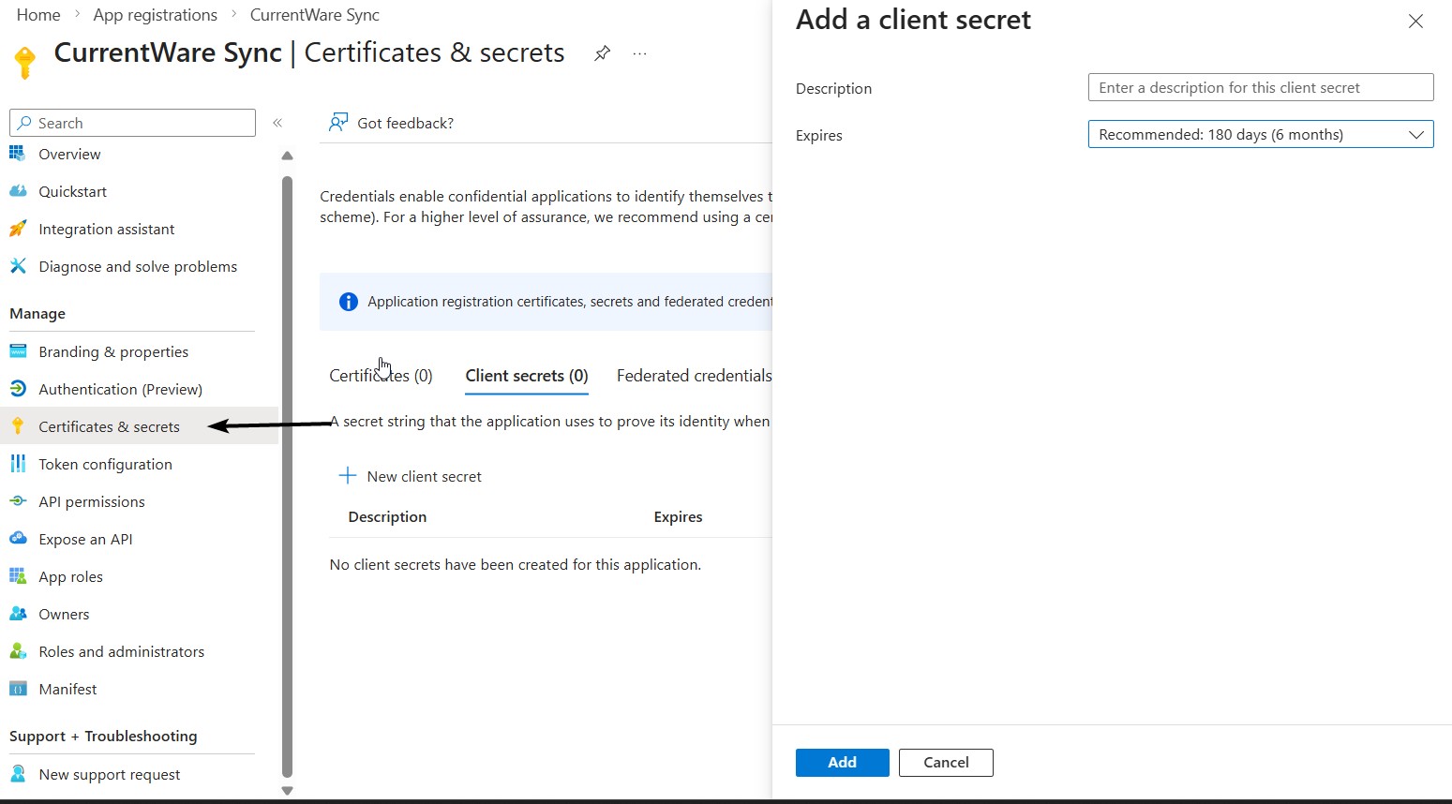Image resolution: width=1452 pixels, height=804 pixels.
Task: Click New client secret
Action: point(411,476)
